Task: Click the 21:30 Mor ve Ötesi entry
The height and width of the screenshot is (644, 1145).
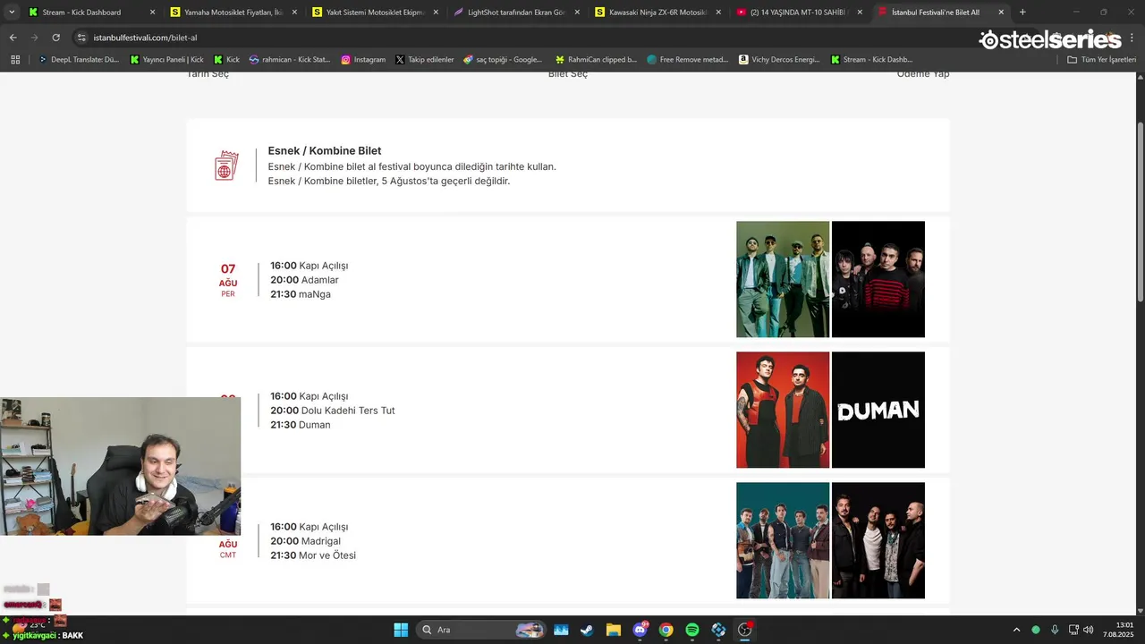Action: coord(313,555)
